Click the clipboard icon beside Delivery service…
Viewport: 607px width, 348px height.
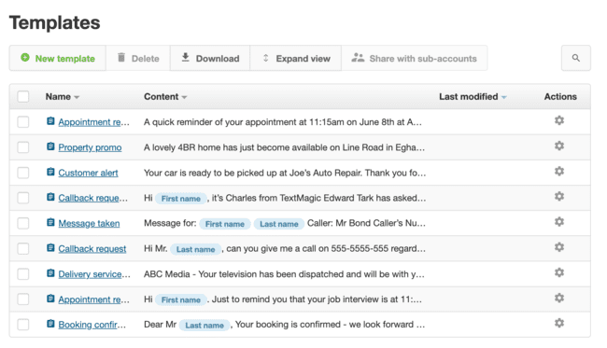coord(50,273)
